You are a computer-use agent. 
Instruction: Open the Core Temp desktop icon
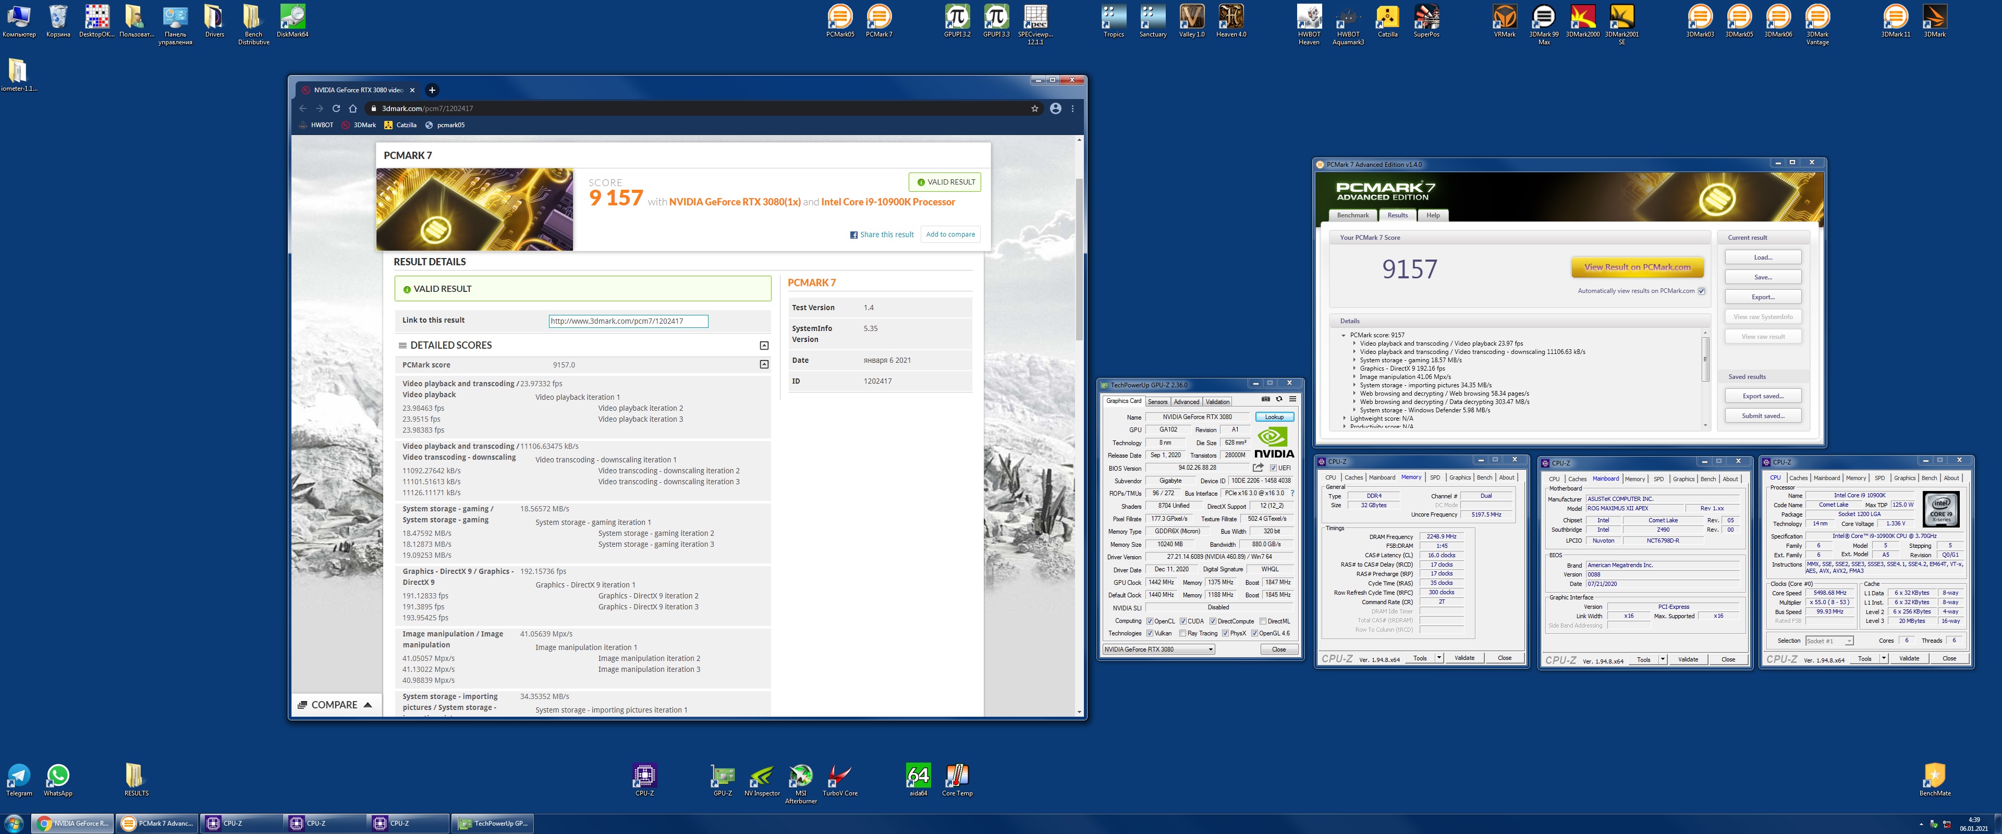click(957, 780)
